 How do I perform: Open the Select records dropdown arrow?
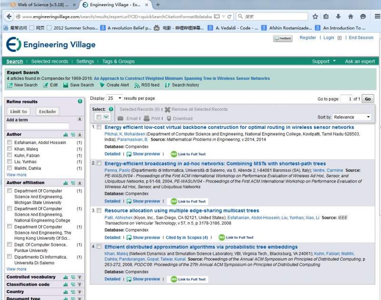(106, 117)
